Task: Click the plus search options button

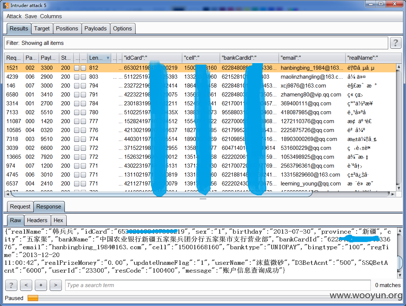Action: [x=41, y=285]
